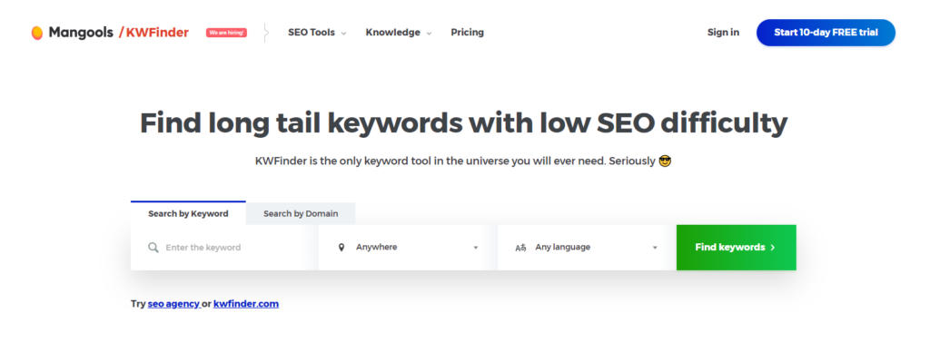The width and height of the screenshot is (930, 352).
Task: Open the Any language dropdown arrow
Action: (655, 248)
